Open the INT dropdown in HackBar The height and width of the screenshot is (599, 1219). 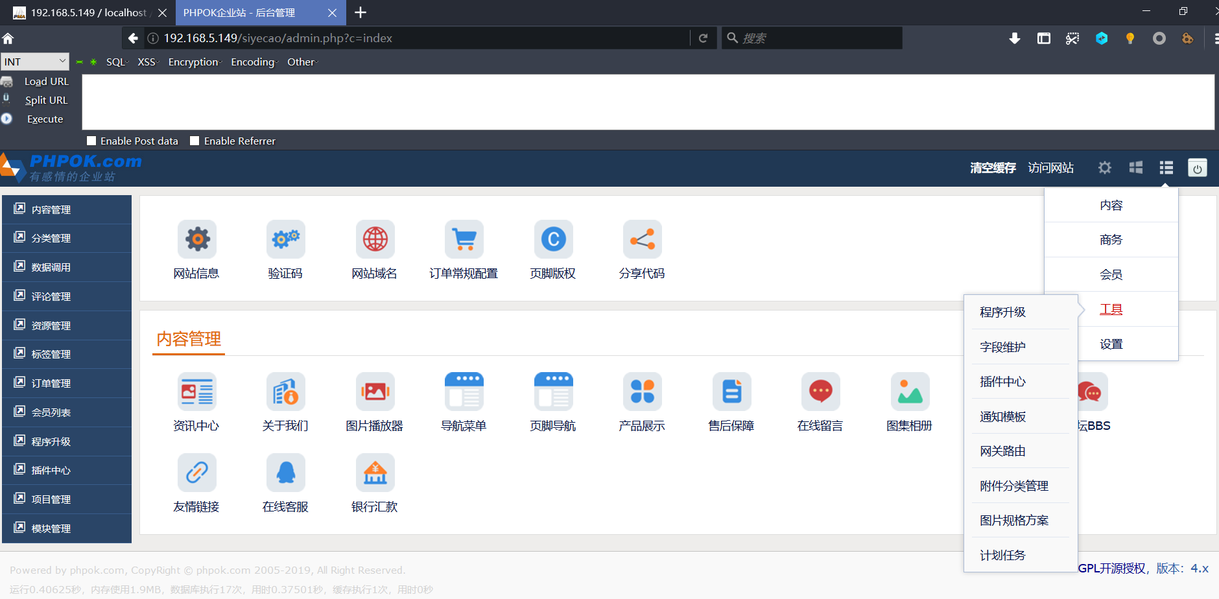pyautogui.click(x=35, y=62)
